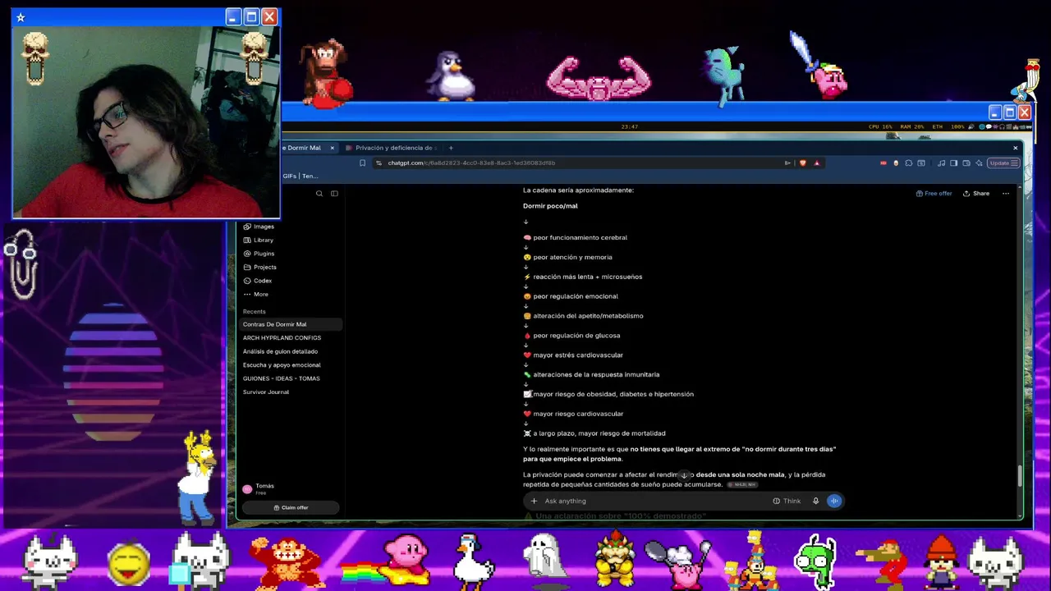
Task: Click 'mayor estrés cardiovascular' line
Action: (x=573, y=355)
